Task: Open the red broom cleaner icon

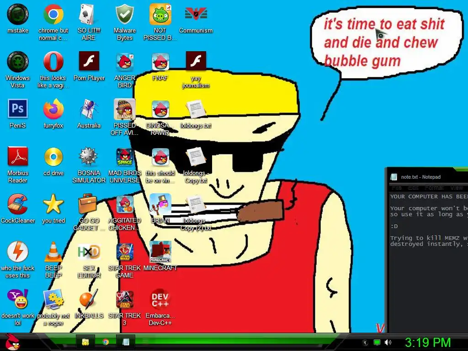Action: coord(18,204)
